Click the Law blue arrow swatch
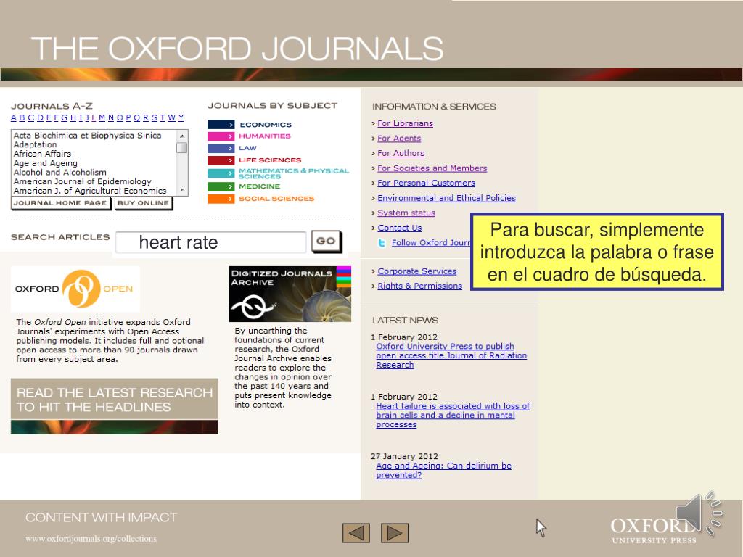Viewport: 743px width, 557px height. (221, 148)
